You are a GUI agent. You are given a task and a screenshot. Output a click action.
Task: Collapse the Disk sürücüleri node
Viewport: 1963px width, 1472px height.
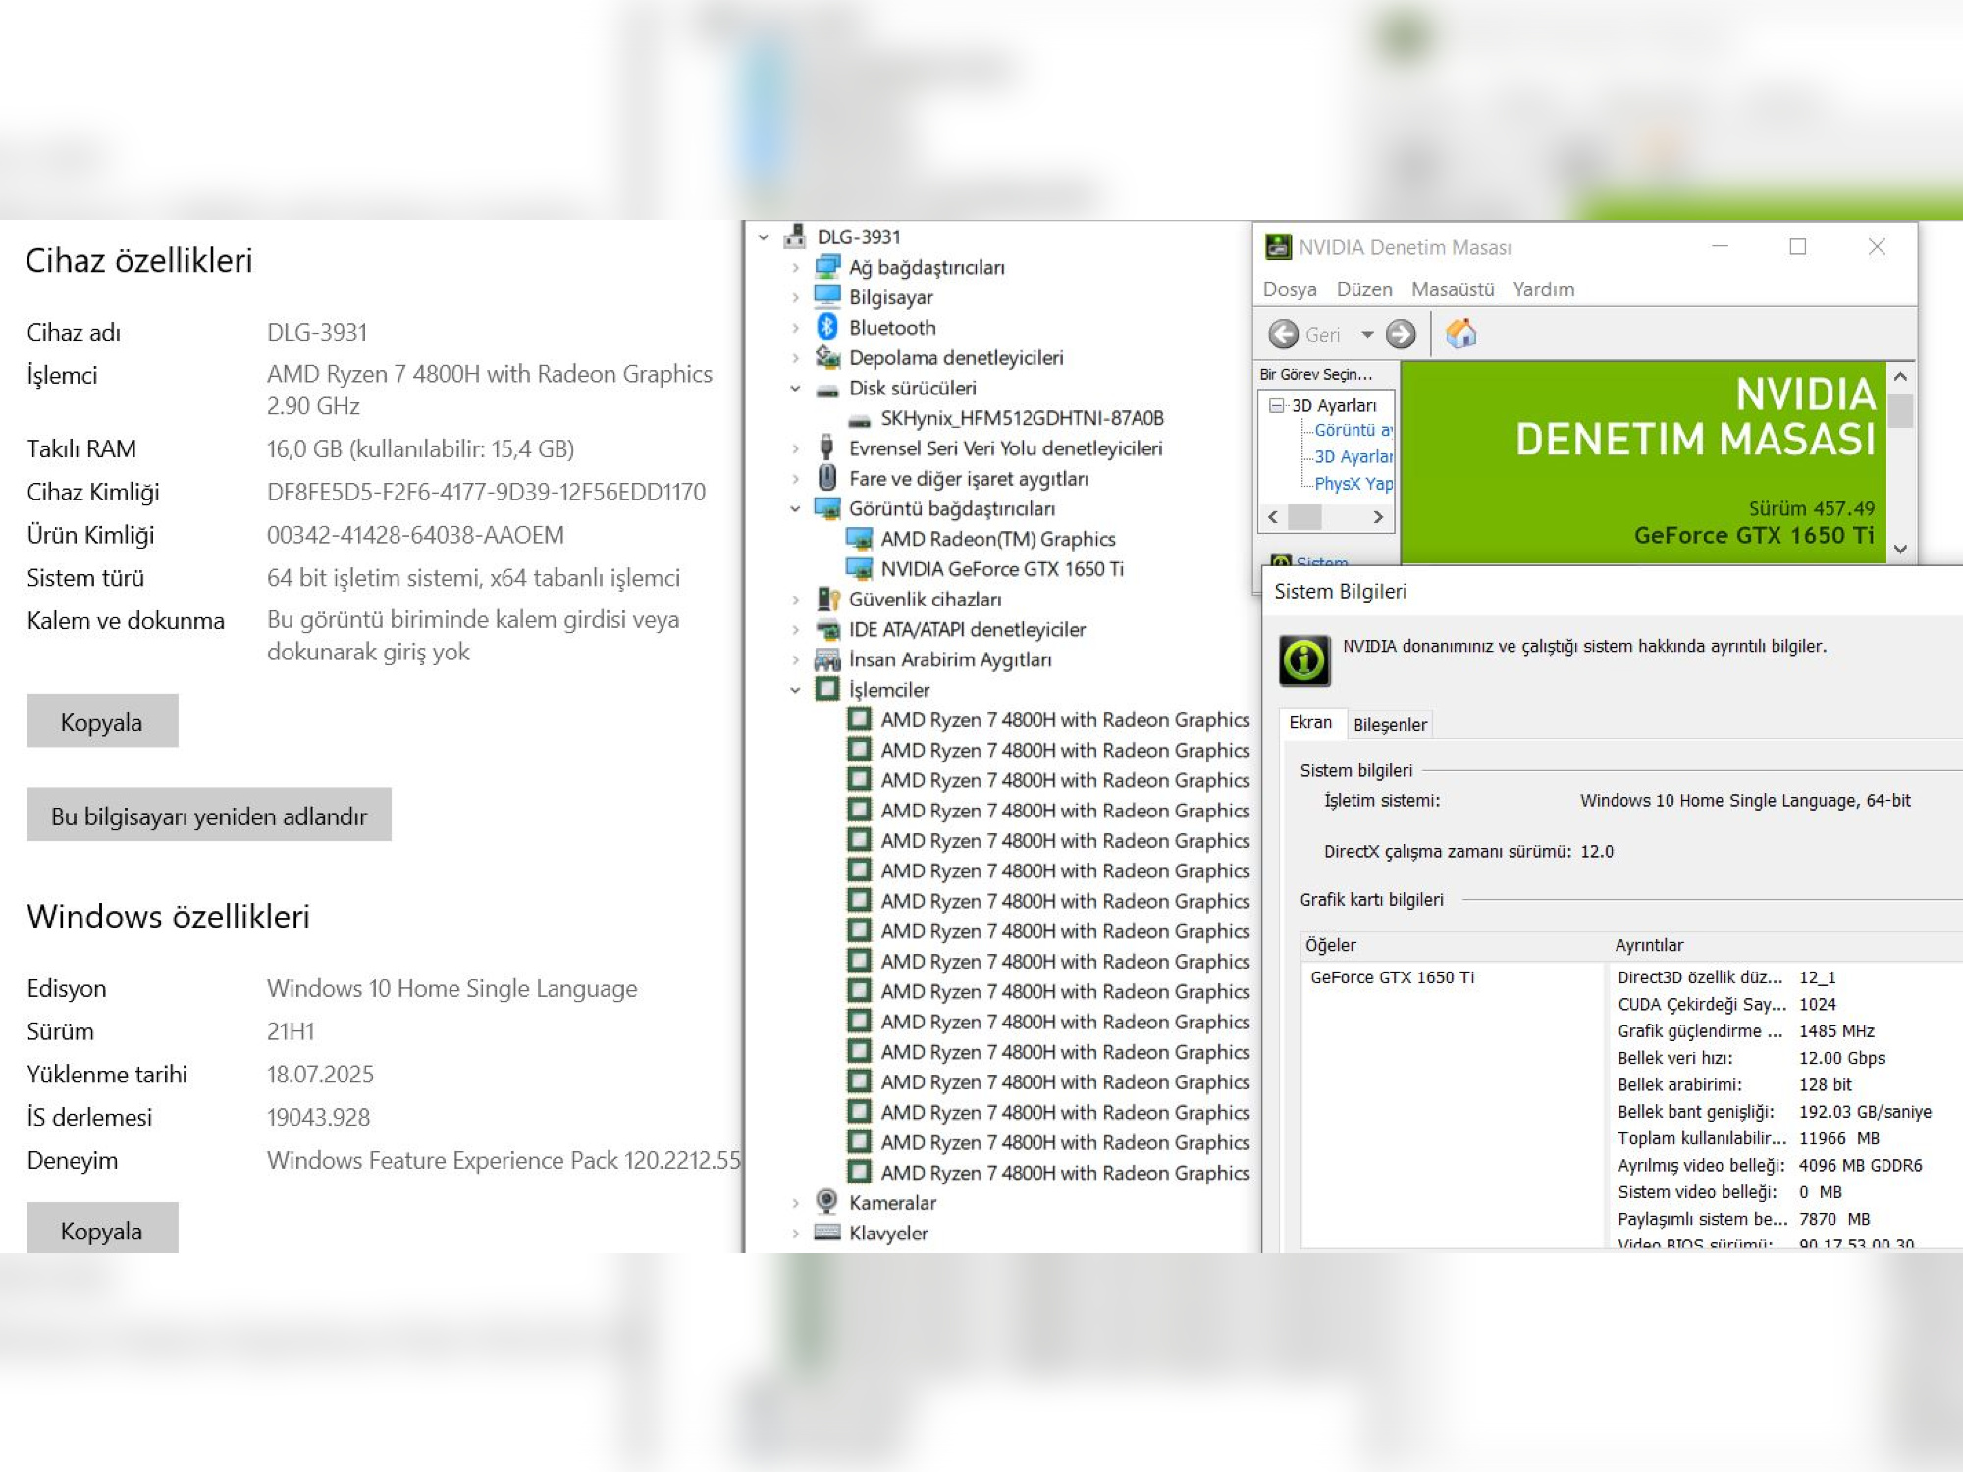tap(795, 389)
